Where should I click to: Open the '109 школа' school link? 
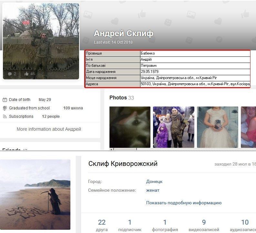click(73, 108)
